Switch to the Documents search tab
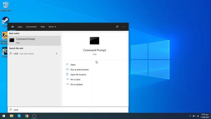The width and height of the screenshot is (211, 119). [x=31, y=27]
